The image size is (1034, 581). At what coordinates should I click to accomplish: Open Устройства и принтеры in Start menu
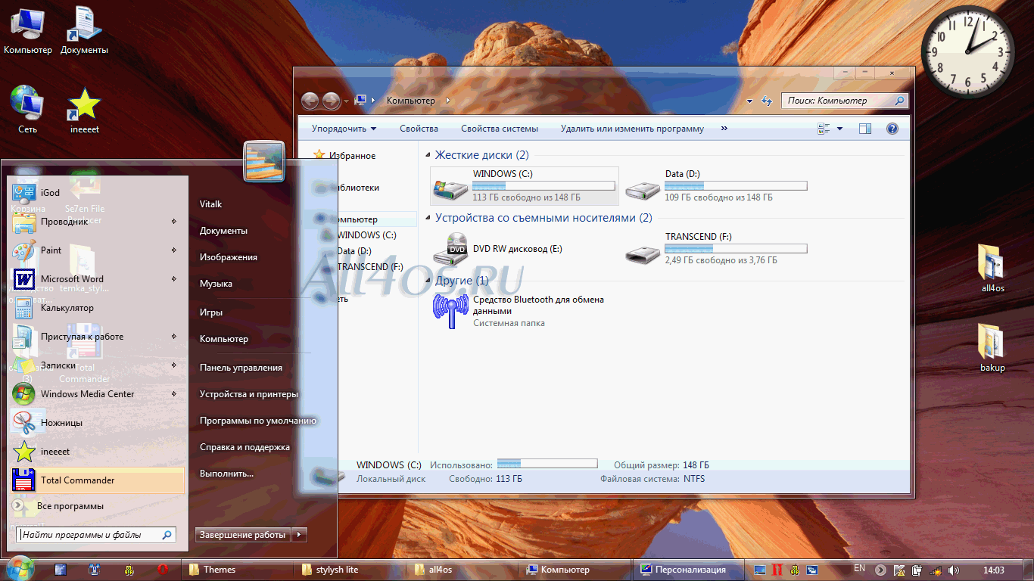tap(249, 394)
